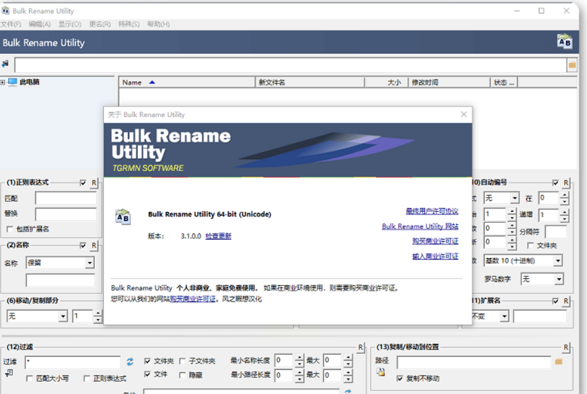Sort the file list by 大小 column
The image size is (587, 394).
[386, 82]
